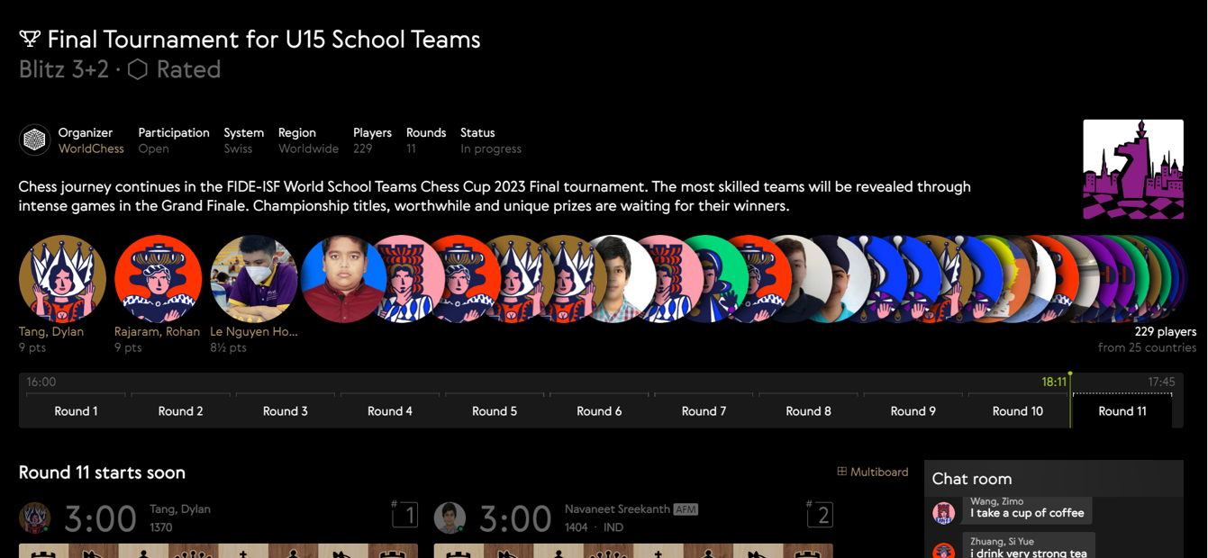Viewport: 1208px width, 558px height.
Task: Click the 16:00 start time label
Action: [41, 382]
